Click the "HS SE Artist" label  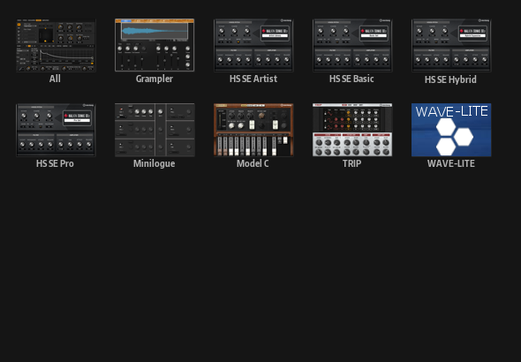tap(253, 79)
